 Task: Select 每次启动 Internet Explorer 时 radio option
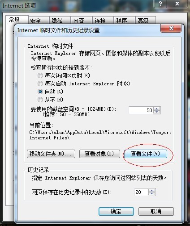pos(40,84)
